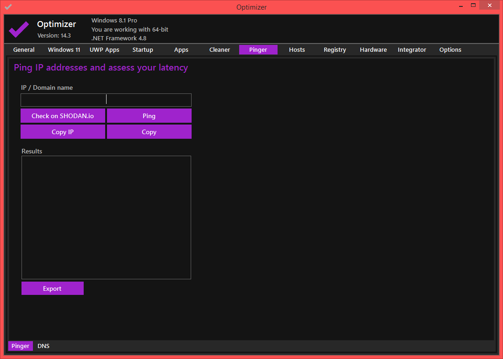The width and height of the screenshot is (503, 359).
Task: Export the ping results
Action: point(52,288)
